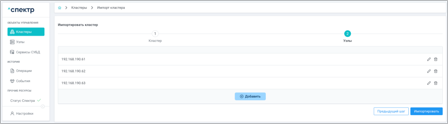Collapse the sidebar using the arrow toggle
This screenshot has height=124, width=448.
43,107
